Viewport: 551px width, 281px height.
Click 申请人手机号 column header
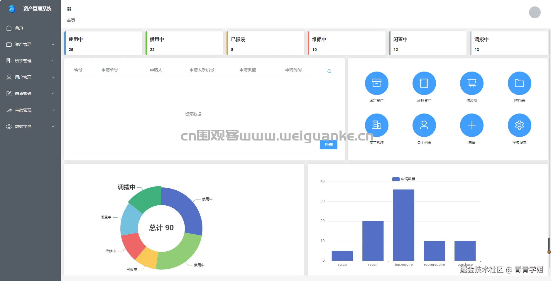coord(202,70)
